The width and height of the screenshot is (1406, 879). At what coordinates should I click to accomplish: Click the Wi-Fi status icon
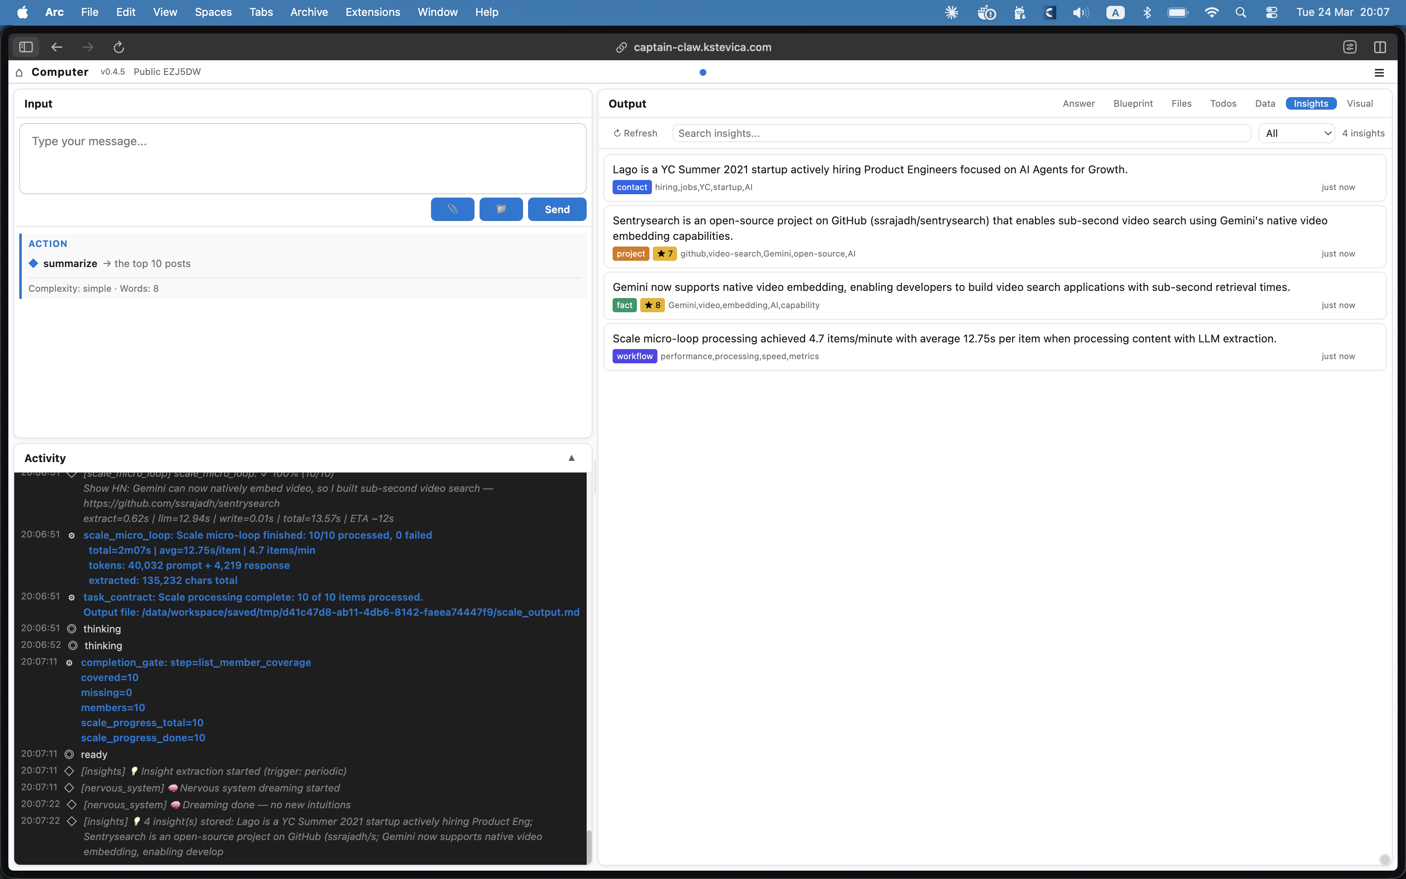1211,12
